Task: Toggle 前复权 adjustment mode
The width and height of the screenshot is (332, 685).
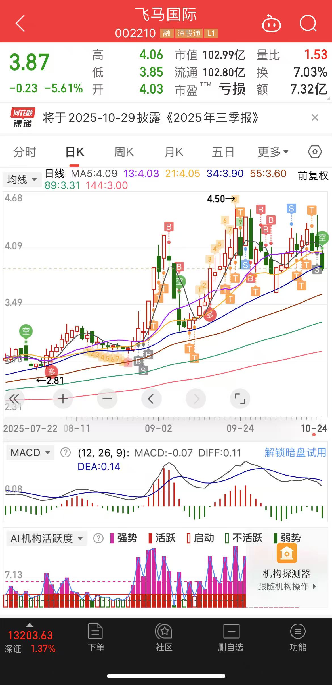Action: 313,176
